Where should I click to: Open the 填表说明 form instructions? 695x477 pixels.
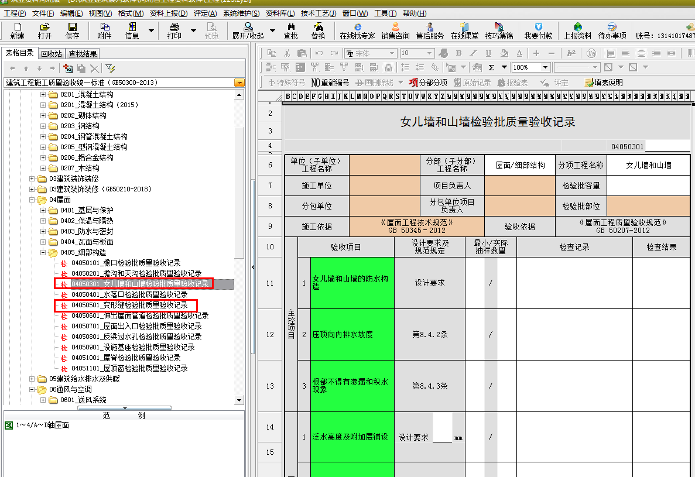click(604, 83)
